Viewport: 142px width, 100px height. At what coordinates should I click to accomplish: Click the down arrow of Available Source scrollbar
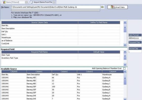125,99
